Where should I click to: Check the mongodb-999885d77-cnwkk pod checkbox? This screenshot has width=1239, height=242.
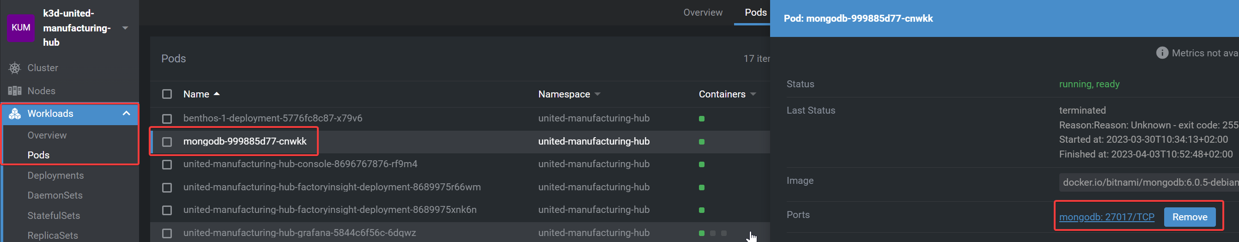(167, 142)
